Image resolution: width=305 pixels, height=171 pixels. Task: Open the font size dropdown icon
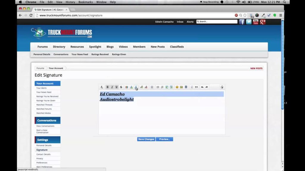point(131,87)
